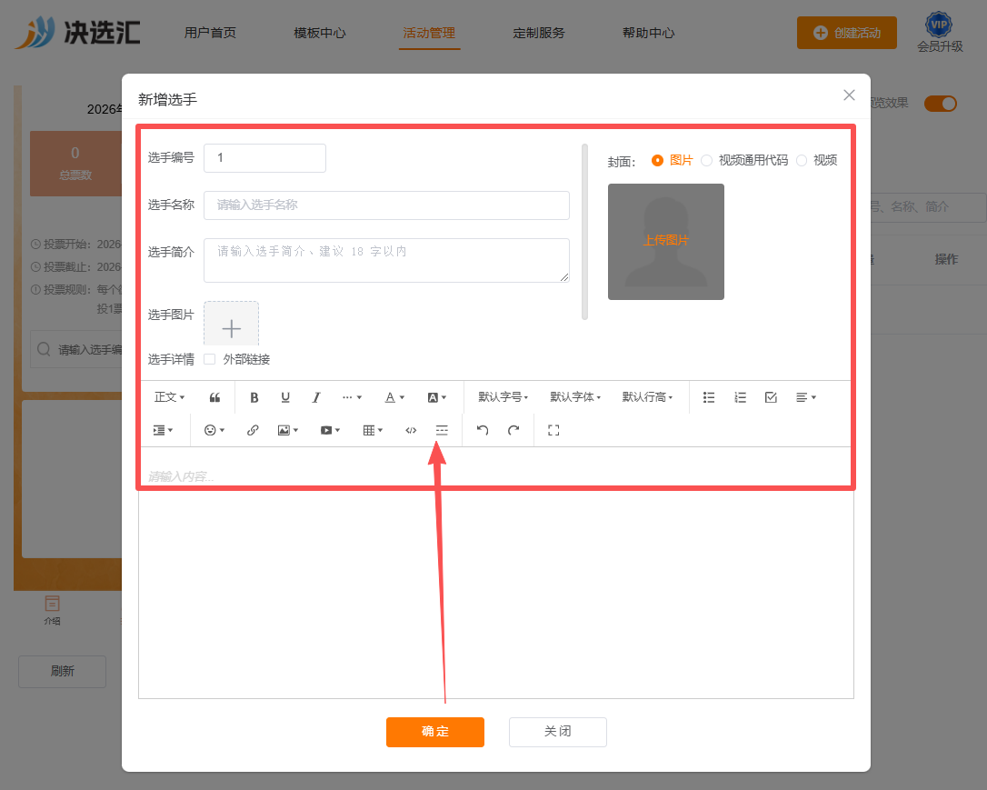
Task: Click the 决选汇 logo
Action: pyautogui.click(x=77, y=32)
